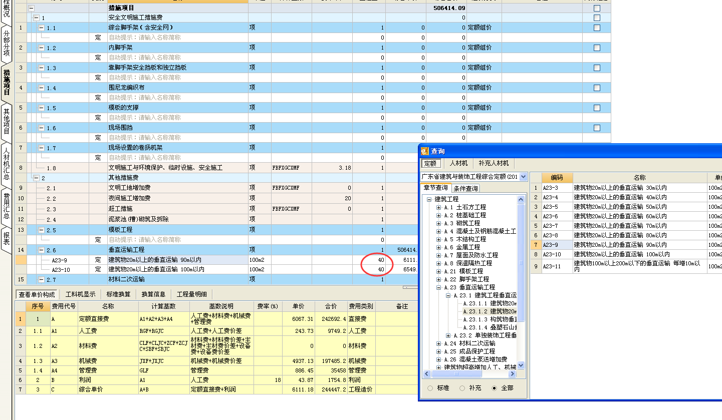Switch to the 人材机 tab in query dialog

point(458,163)
